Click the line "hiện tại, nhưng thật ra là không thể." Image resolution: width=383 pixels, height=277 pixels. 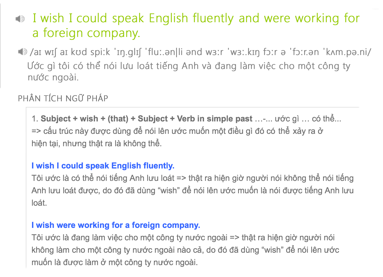click(97, 143)
